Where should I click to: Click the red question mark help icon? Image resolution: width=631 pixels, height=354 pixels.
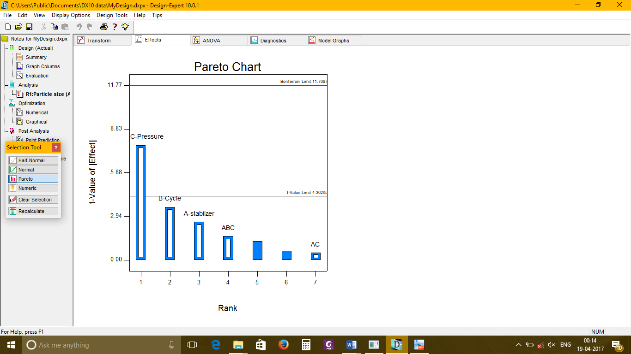click(x=115, y=27)
